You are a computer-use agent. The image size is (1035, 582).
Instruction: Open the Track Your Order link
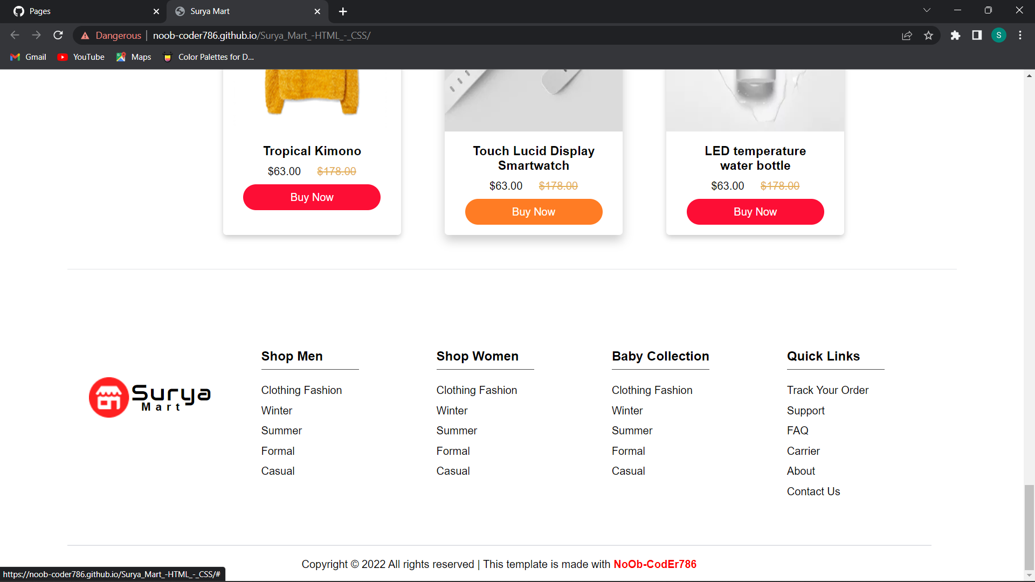pyautogui.click(x=827, y=390)
